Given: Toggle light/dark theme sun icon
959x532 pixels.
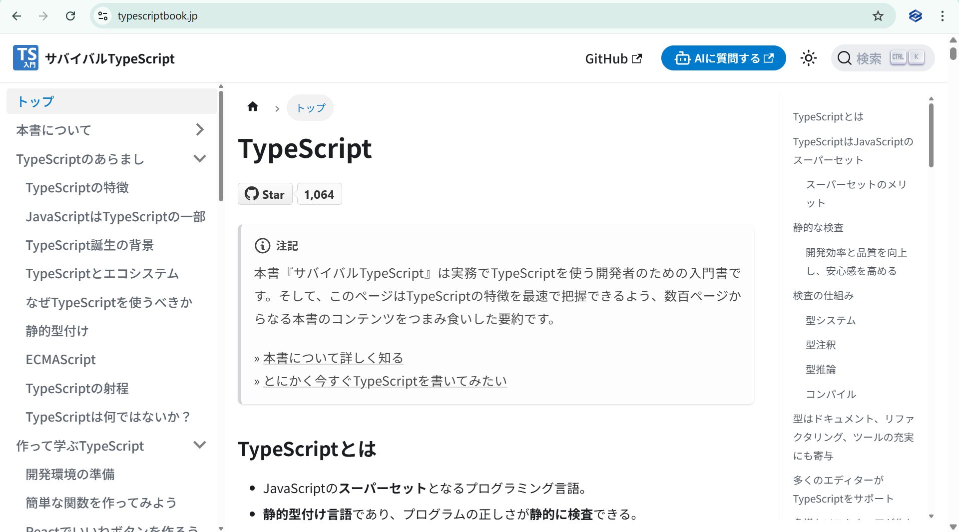Looking at the screenshot, I should tap(808, 58).
